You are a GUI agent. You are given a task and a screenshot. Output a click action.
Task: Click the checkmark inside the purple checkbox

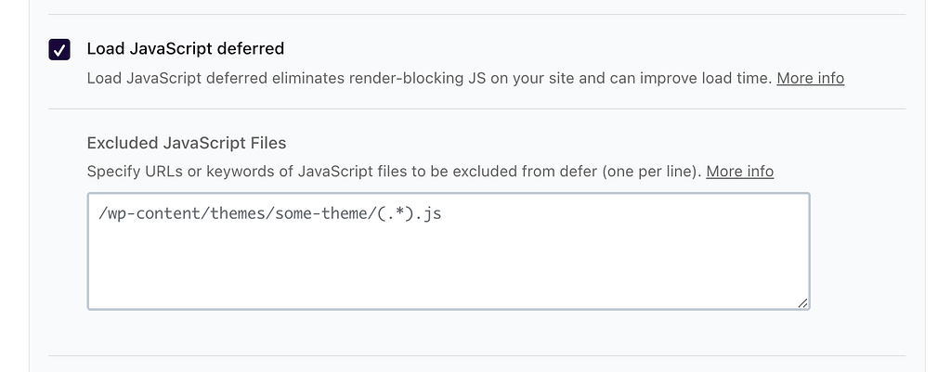pyautogui.click(x=59, y=49)
